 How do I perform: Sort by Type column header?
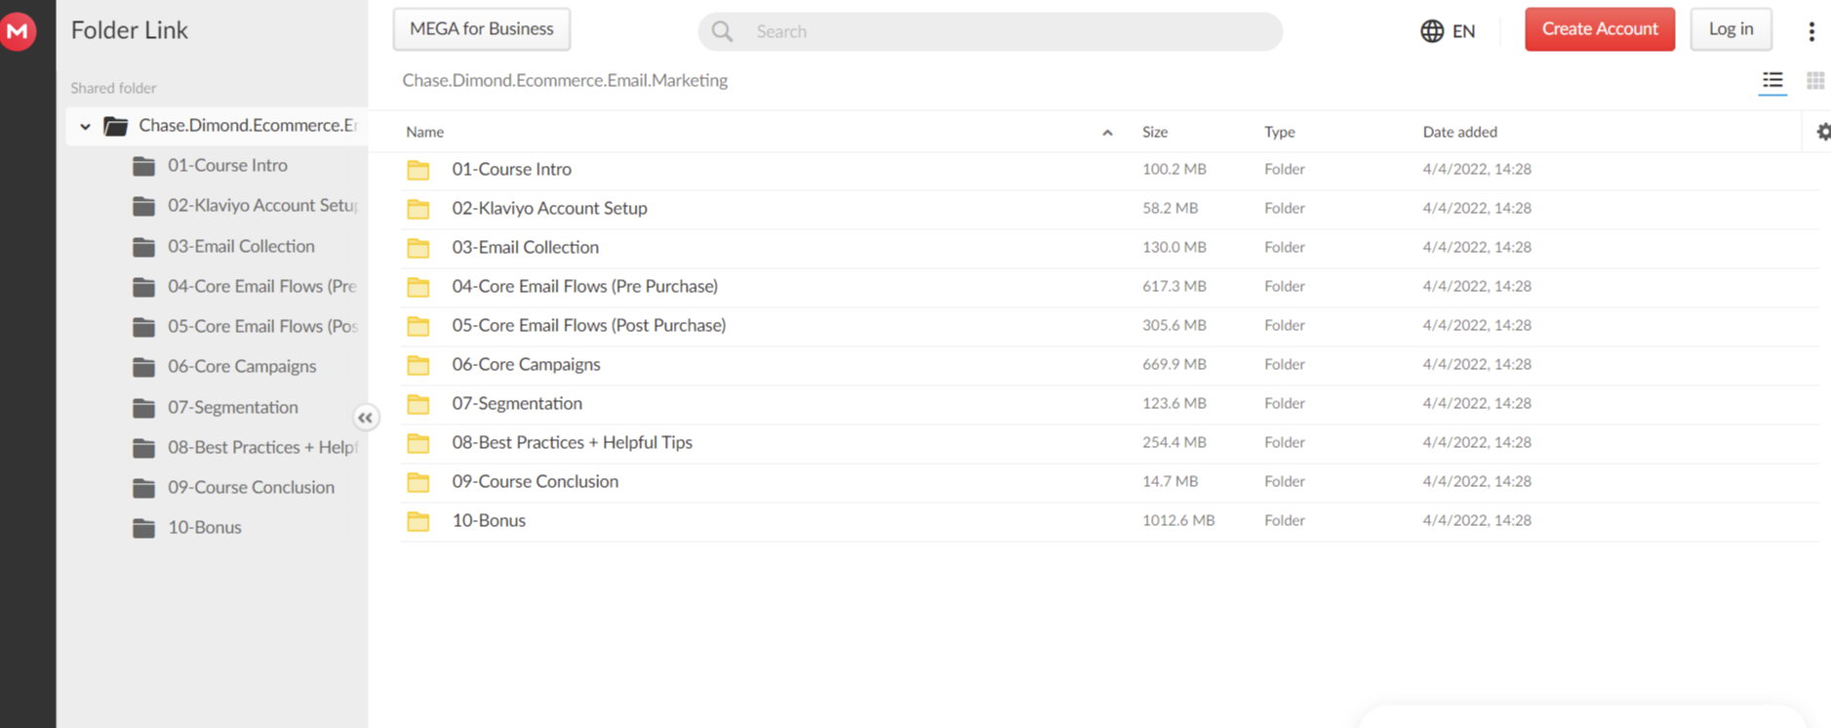pos(1280,132)
